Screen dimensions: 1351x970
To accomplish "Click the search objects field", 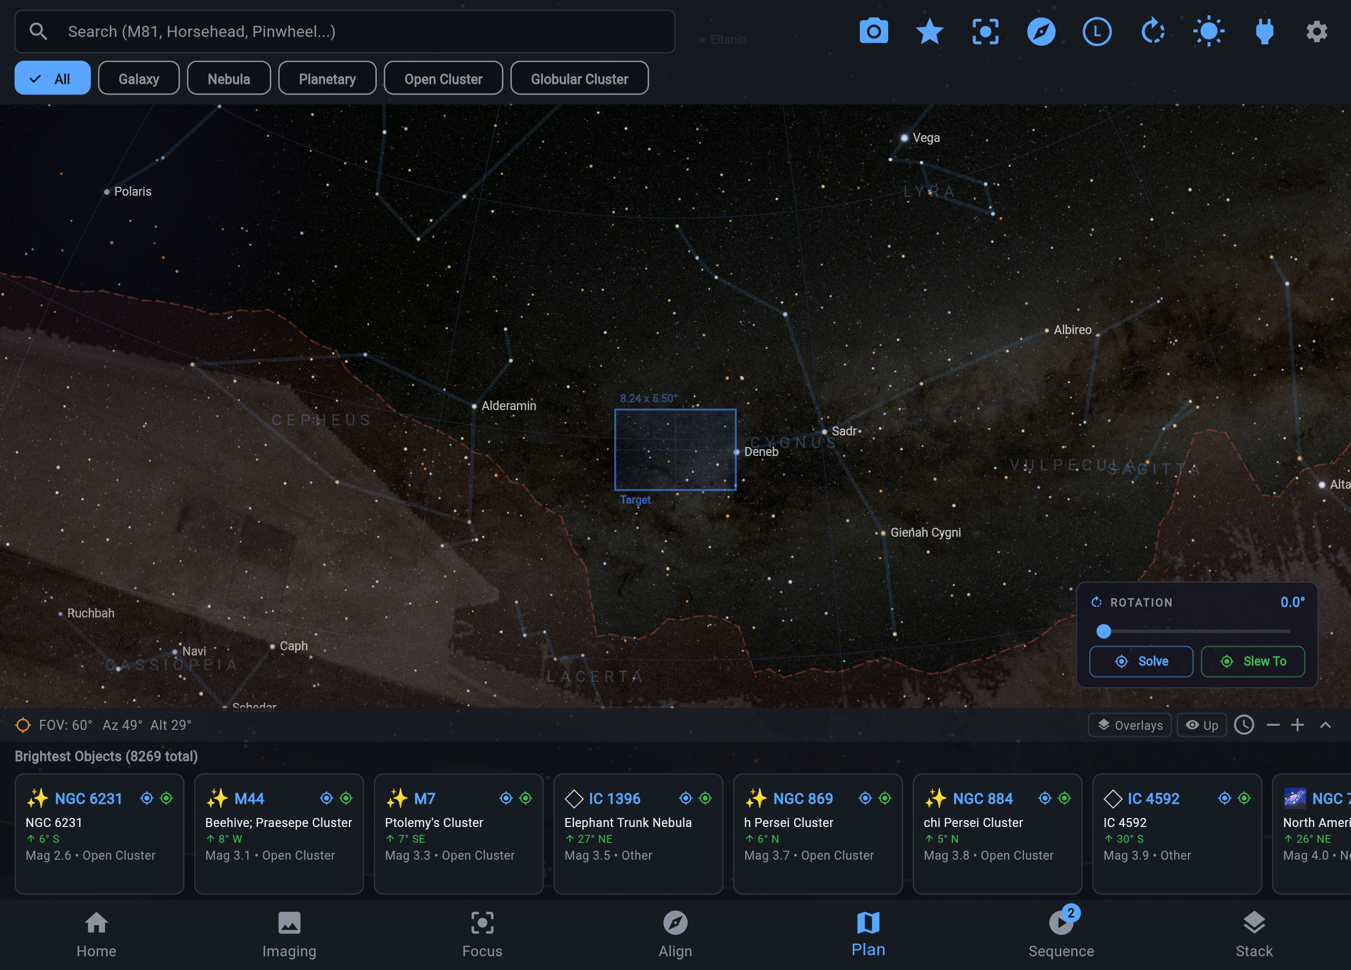I will click(345, 31).
